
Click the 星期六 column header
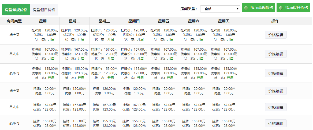coord(194,21)
